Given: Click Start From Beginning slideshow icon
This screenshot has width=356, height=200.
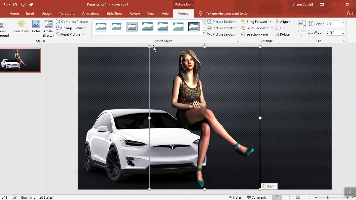Looking at the screenshot, I should [x=23, y=4].
